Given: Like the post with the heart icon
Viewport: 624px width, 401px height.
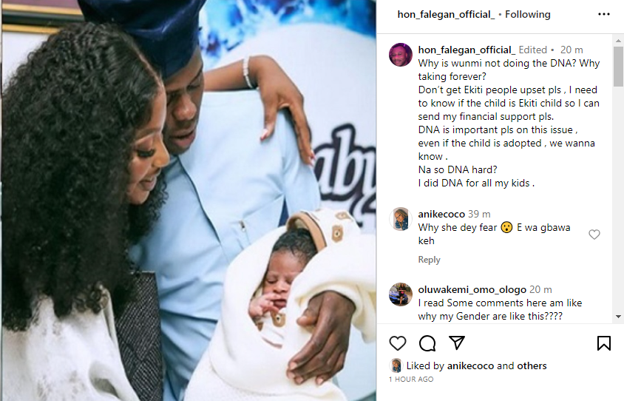Looking at the screenshot, I should pyautogui.click(x=397, y=343).
